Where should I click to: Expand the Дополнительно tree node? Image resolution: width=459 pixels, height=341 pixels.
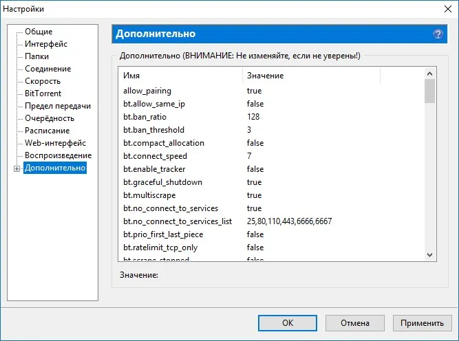17,168
